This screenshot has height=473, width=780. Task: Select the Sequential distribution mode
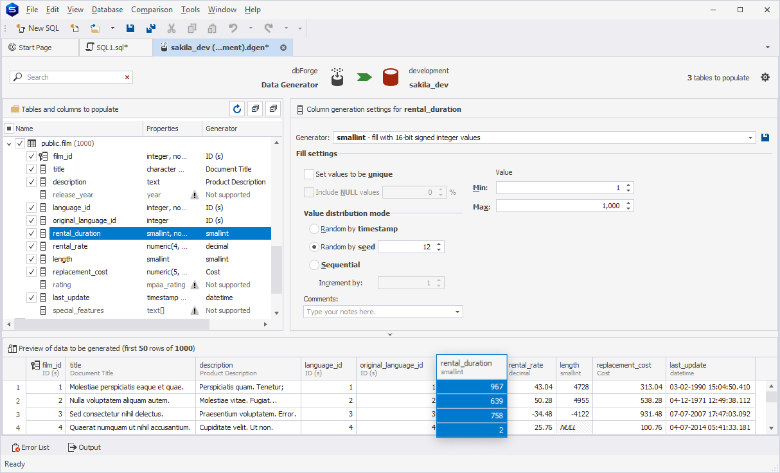point(314,265)
